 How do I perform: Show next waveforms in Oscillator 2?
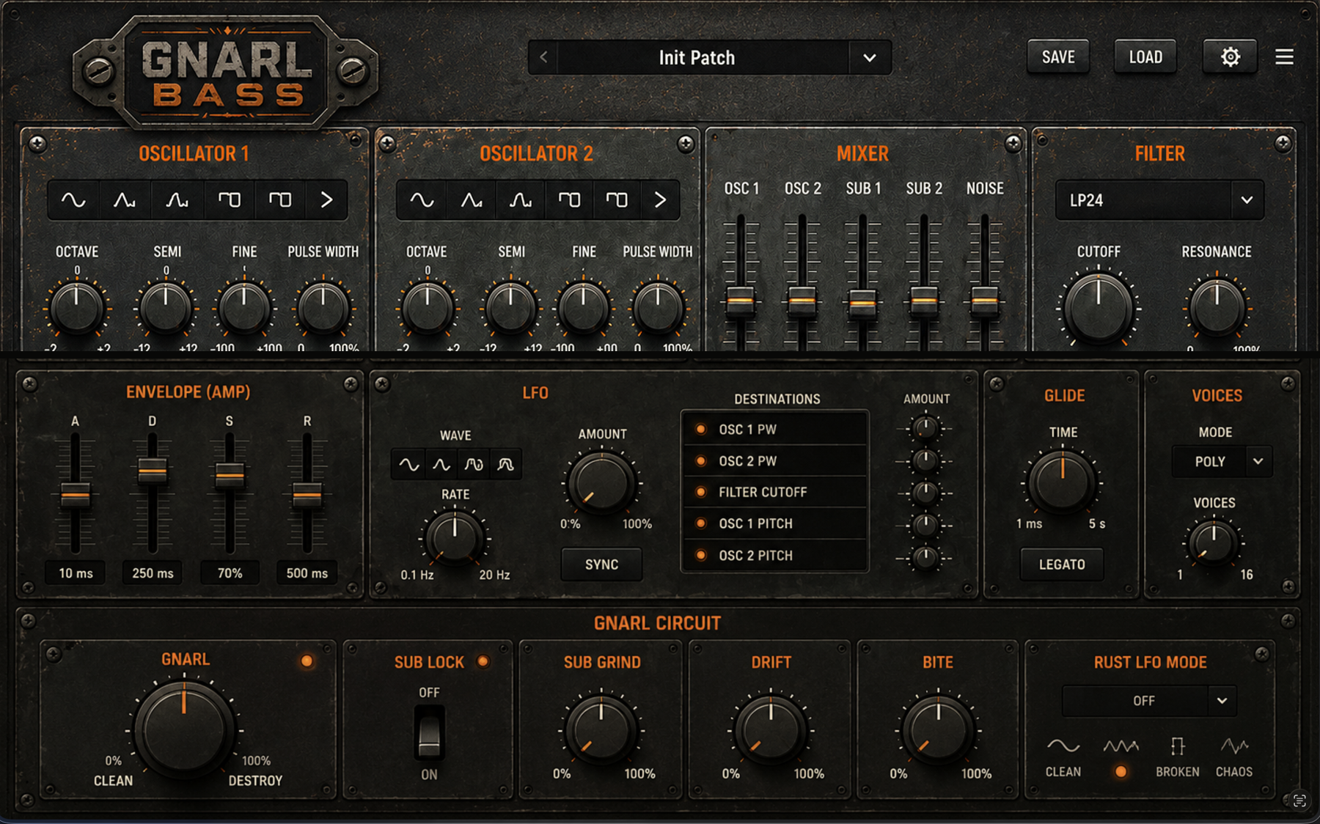tap(660, 199)
